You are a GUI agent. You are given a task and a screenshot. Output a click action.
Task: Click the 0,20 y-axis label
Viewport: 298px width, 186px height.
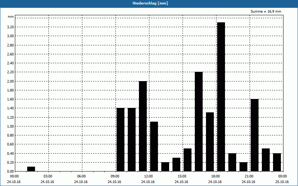[x=10, y=162]
